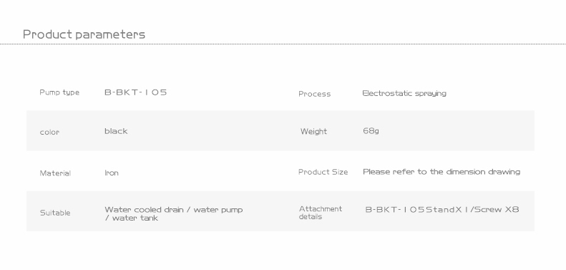The height and width of the screenshot is (270, 566).
Task: Click 'Water cooled drain / water pump' text
Action: pos(174,210)
